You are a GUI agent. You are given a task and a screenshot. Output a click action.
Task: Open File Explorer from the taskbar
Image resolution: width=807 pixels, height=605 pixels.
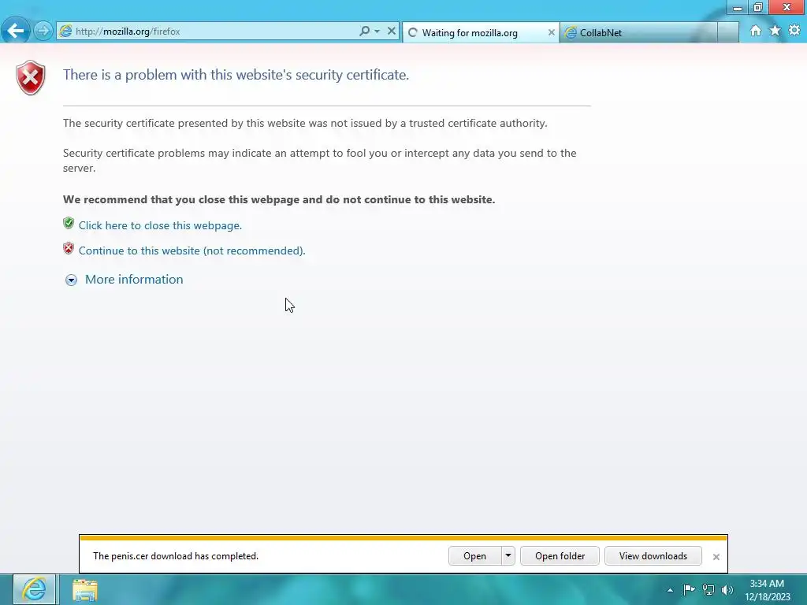[x=85, y=589]
